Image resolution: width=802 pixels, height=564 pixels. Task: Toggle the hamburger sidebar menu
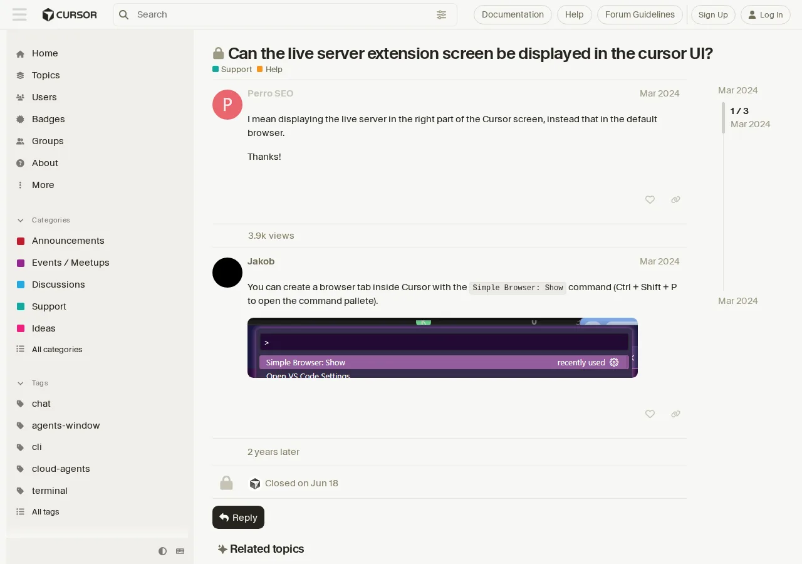tap(19, 14)
